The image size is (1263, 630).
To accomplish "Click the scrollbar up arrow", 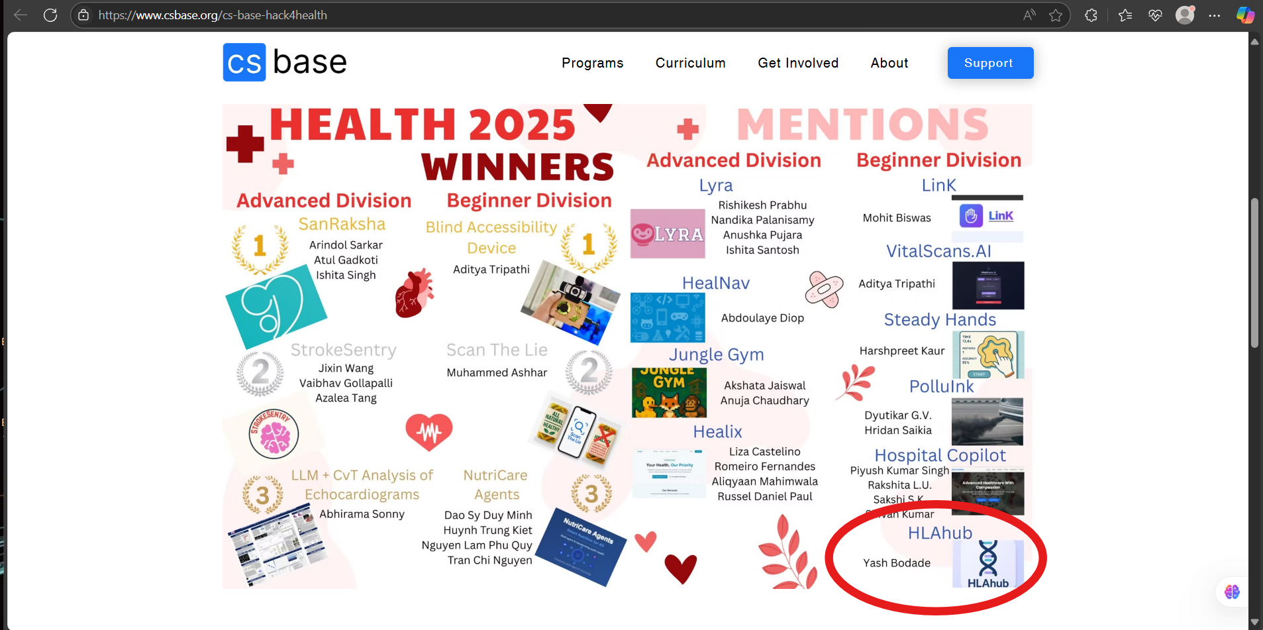I will tap(1254, 41).
